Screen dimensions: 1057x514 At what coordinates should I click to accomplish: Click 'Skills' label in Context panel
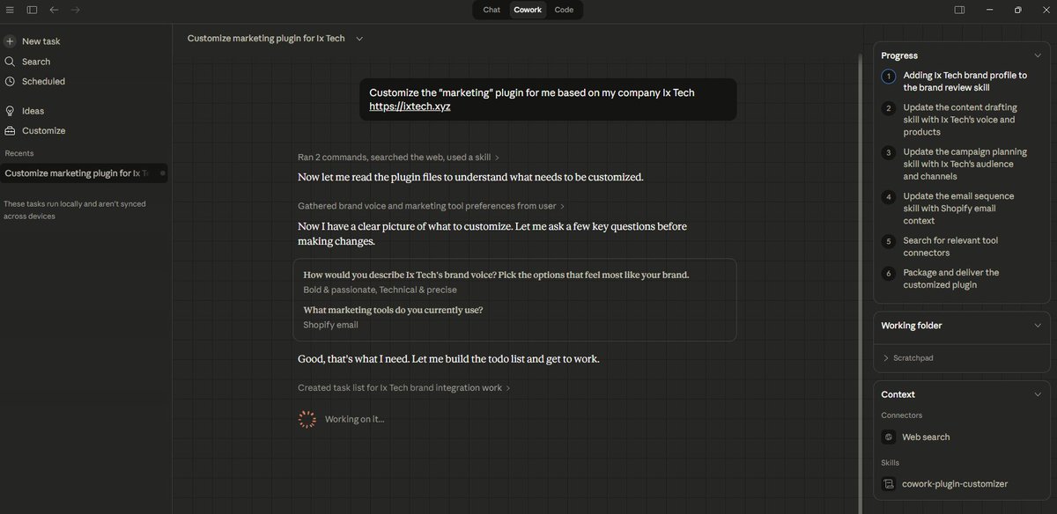click(x=890, y=462)
